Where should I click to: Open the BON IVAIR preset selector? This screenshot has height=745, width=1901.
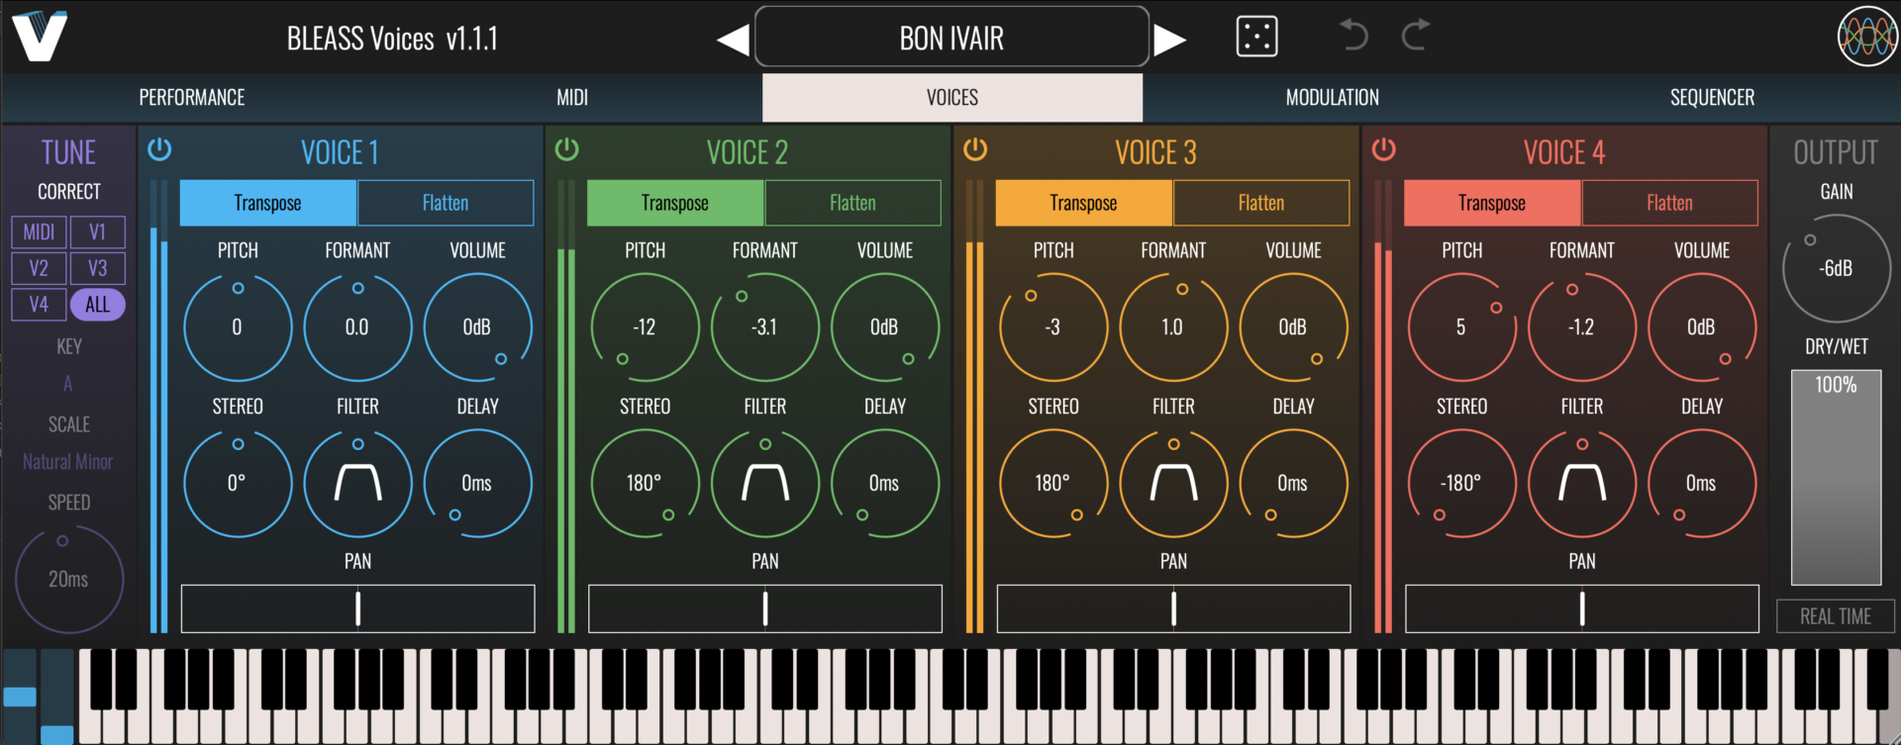950,38
